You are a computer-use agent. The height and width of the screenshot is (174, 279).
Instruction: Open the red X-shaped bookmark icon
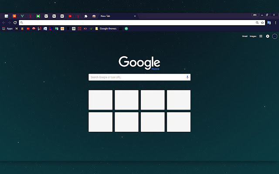[85, 29]
